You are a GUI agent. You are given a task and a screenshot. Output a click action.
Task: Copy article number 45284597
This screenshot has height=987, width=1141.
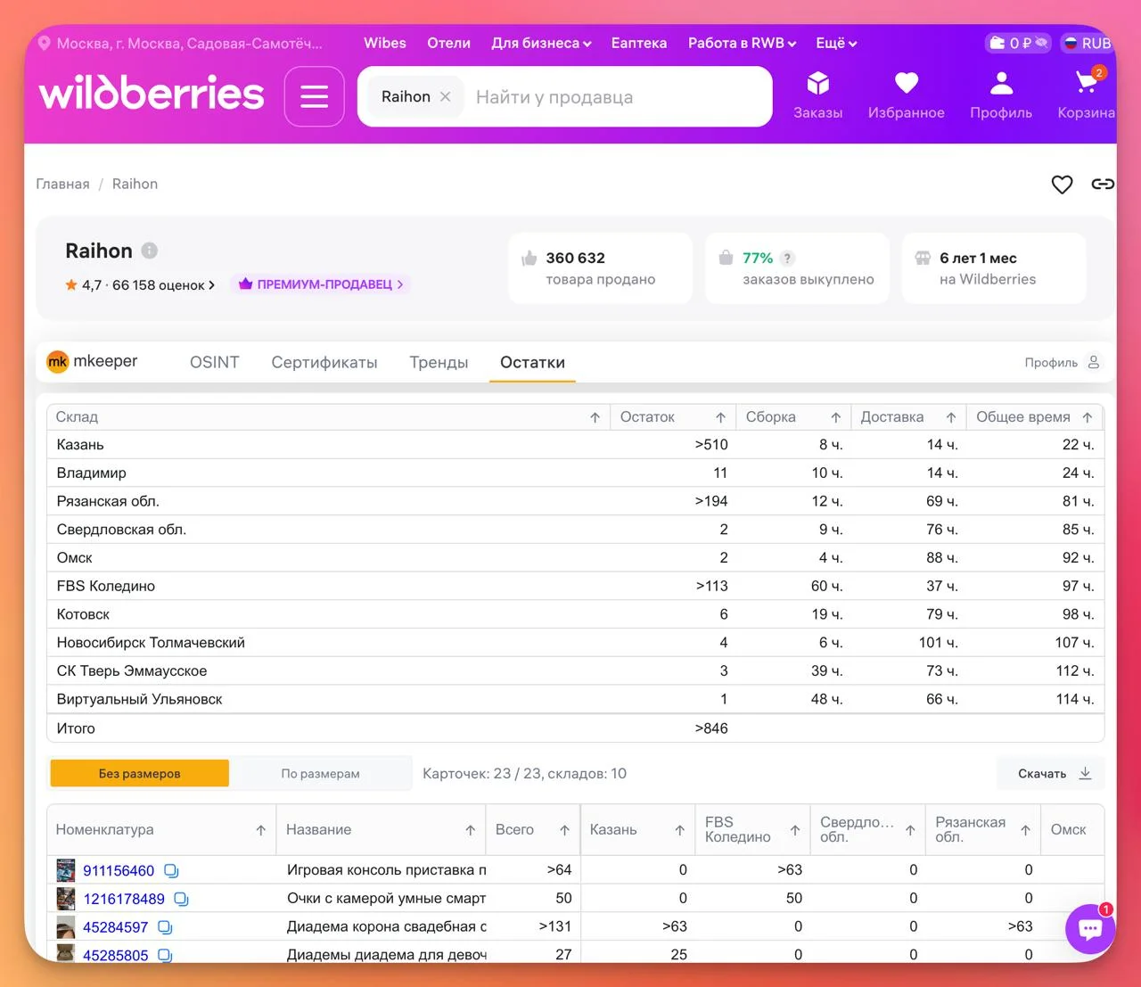point(165,927)
